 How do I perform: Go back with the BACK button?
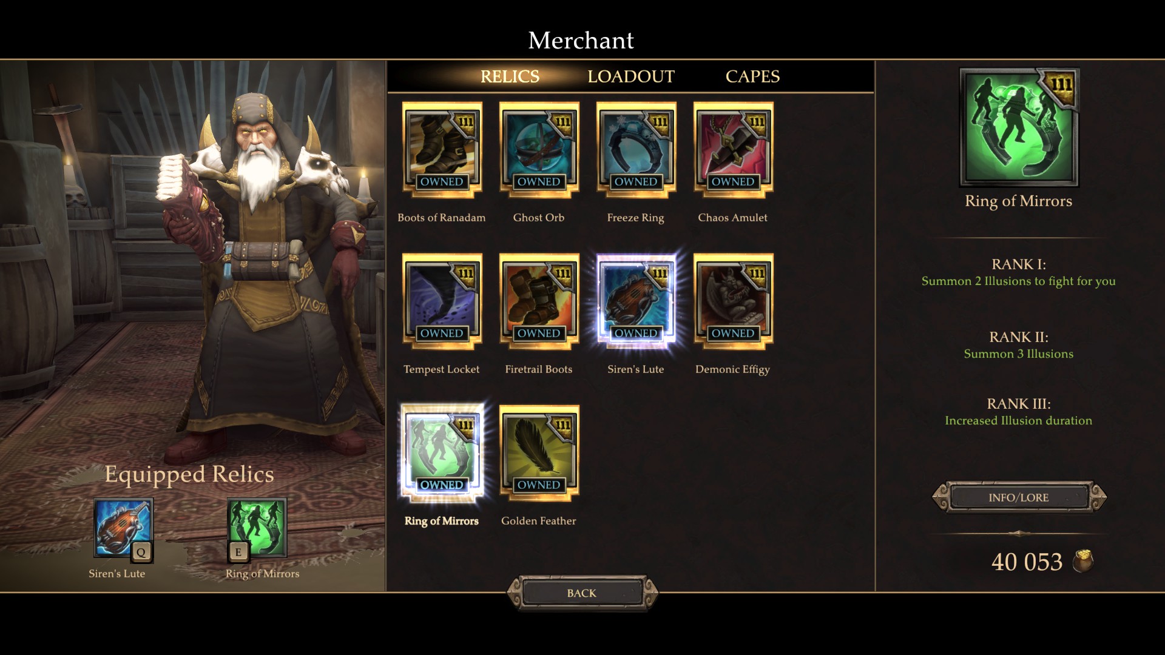click(x=582, y=593)
